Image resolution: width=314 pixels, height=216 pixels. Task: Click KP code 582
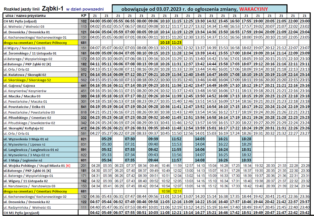(x=84, y=69)
